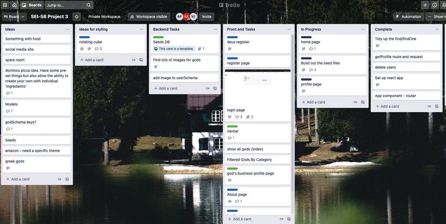Image resolution: width=446 pixels, height=224 pixels.
Task: Click the Jump to search field
Action: [69, 5]
